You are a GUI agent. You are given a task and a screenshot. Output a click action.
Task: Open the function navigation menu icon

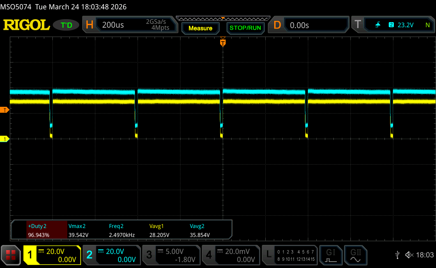click(11, 255)
